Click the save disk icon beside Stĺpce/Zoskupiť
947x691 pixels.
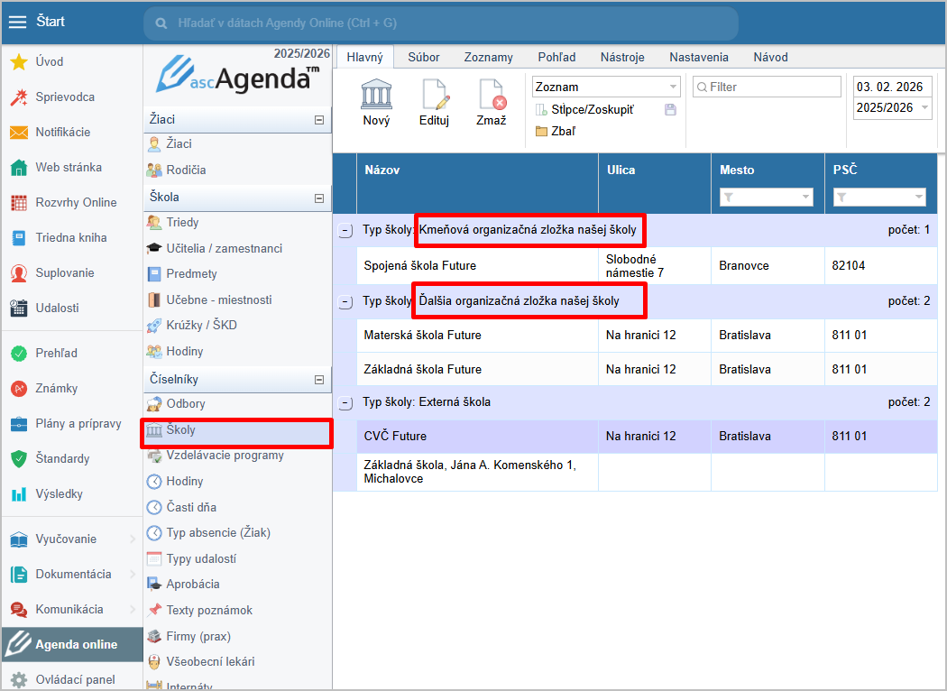tap(670, 109)
